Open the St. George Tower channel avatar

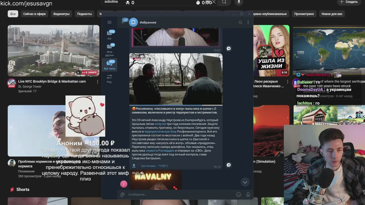12,83
